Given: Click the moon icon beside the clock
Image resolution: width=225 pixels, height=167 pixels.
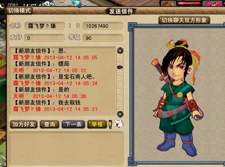Looking at the screenshot, I should coord(2,6).
